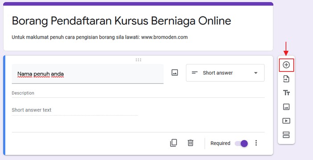Click the drag handle dots above the question
Image resolution: width=313 pixels, height=160 pixels.
point(138,60)
